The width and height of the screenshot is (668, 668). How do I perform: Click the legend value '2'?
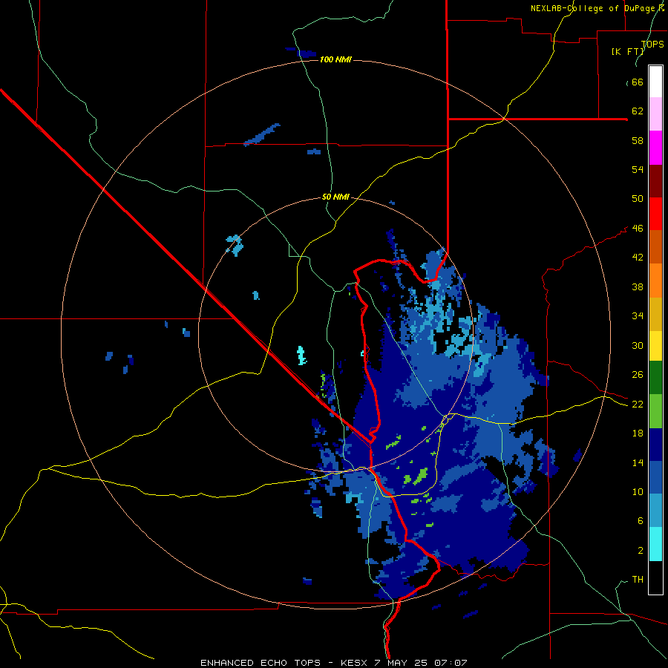click(641, 551)
